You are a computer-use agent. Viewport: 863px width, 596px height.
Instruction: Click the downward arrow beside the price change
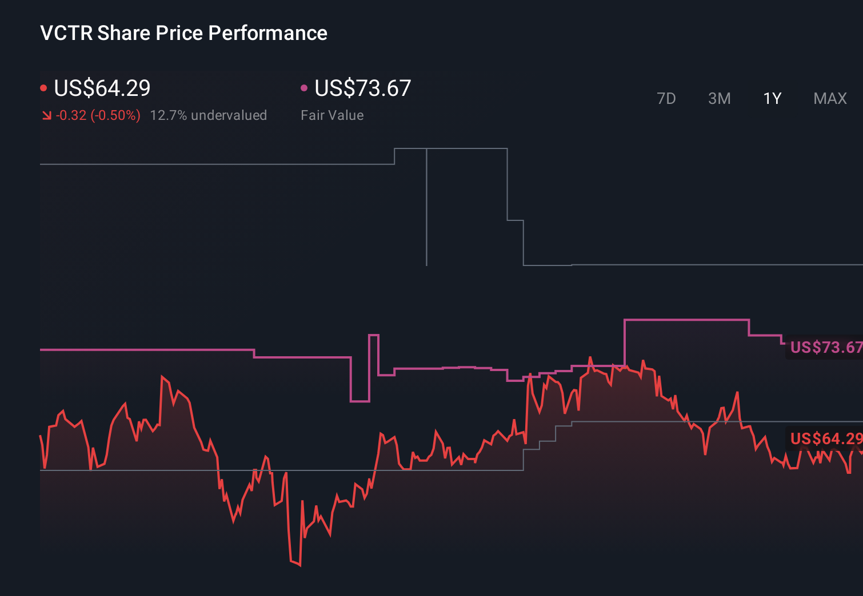tap(46, 115)
